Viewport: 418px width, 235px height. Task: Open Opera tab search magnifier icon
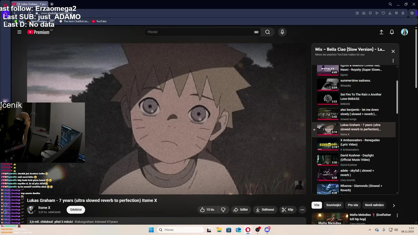390,4
